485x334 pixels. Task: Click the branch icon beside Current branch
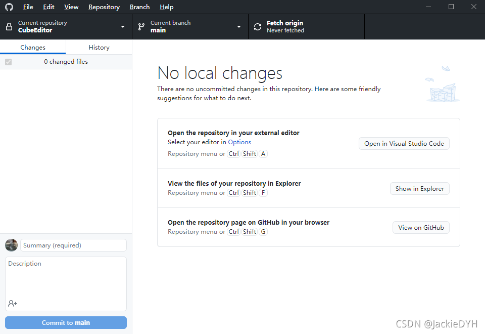pos(141,27)
